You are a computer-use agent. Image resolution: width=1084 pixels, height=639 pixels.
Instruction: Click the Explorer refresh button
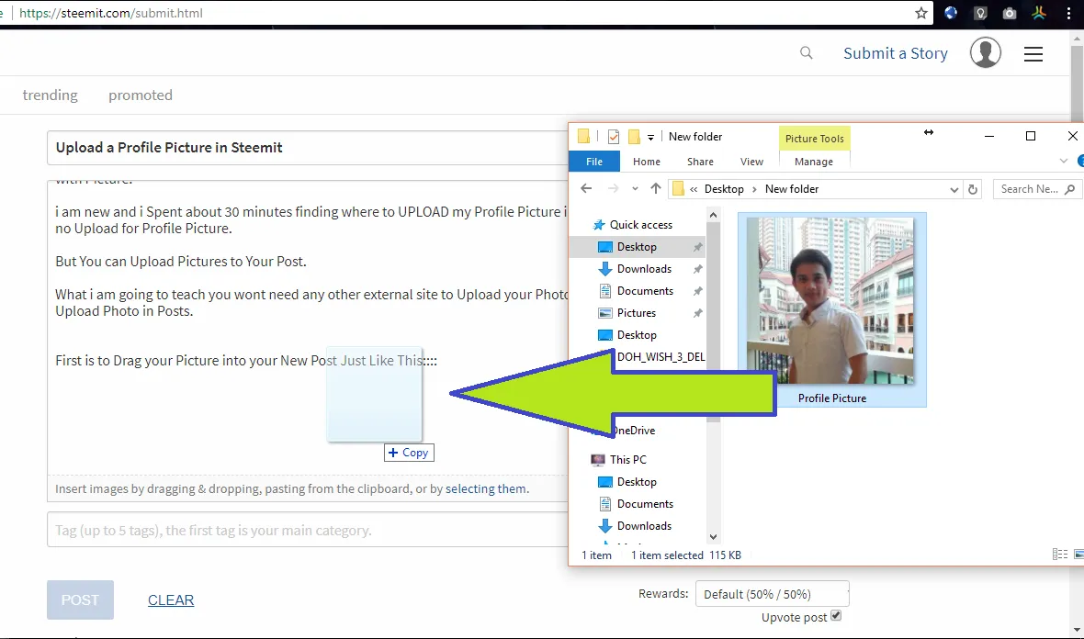point(973,188)
